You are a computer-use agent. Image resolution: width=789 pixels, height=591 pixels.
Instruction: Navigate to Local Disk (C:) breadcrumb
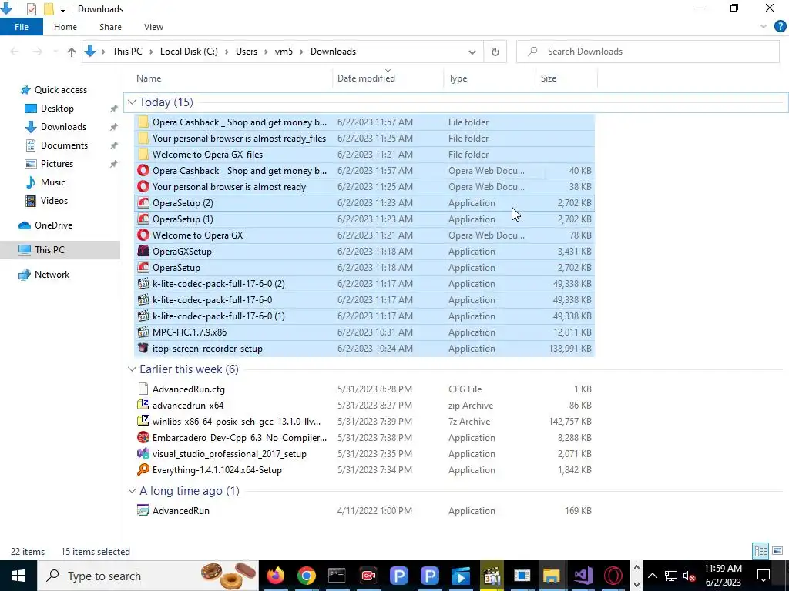tap(189, 52)
